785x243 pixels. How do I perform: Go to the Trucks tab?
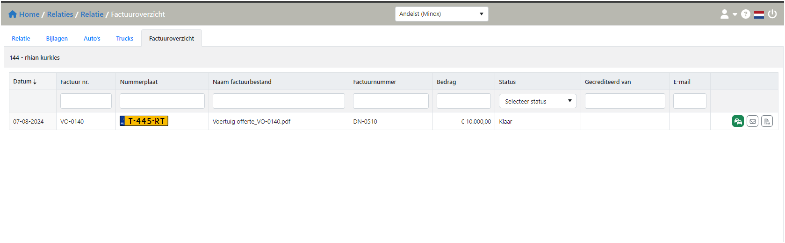[125, 38]
